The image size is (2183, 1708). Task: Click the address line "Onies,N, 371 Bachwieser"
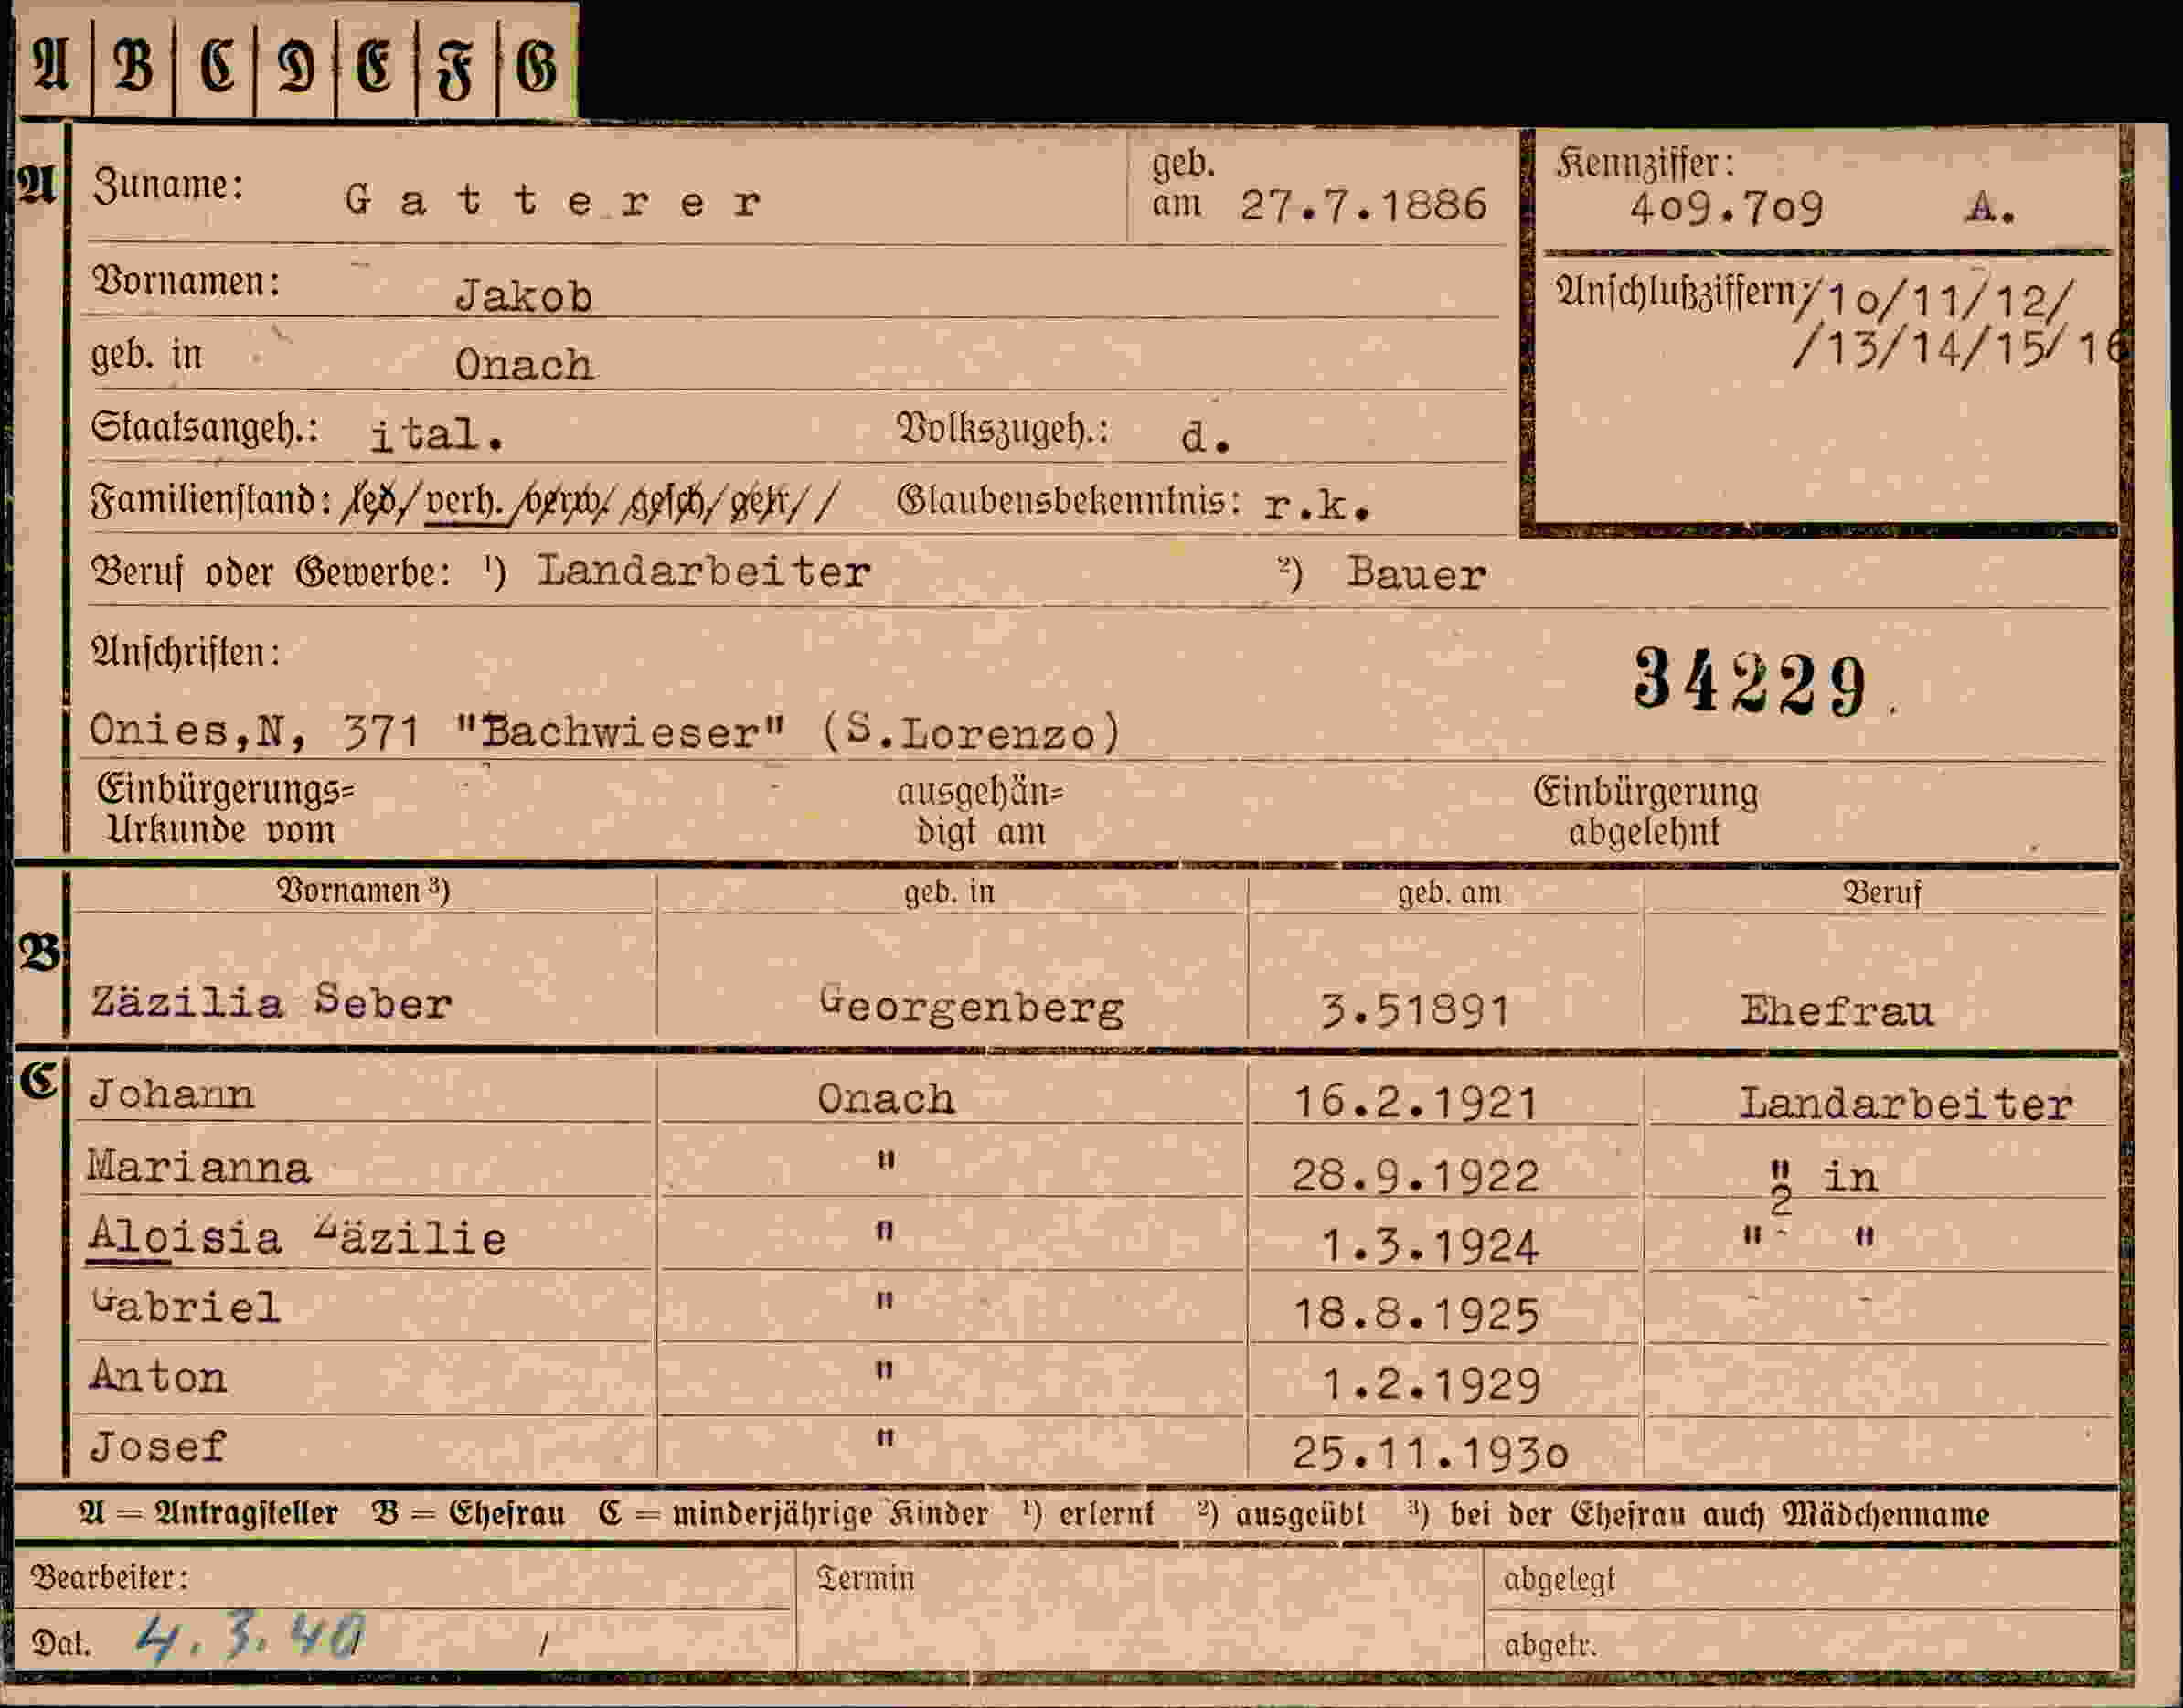point(438,731)
